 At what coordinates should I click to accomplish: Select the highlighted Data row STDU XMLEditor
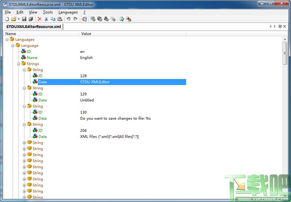tap(112, 82)
